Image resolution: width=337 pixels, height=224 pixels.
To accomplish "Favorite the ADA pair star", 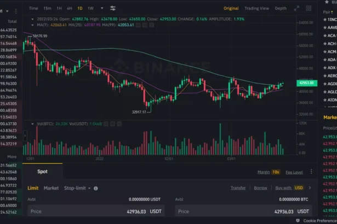I will [x=325, y=60].
